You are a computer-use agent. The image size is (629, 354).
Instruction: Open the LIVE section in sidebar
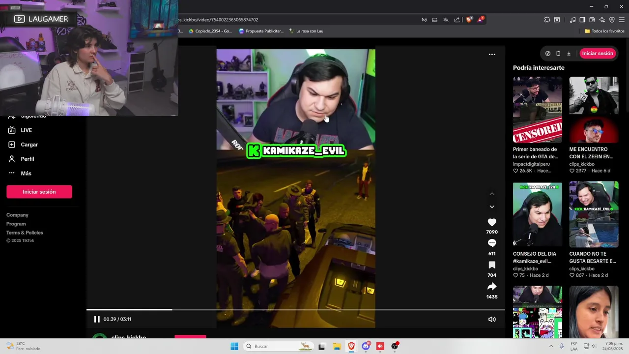(x=20, y=130)
